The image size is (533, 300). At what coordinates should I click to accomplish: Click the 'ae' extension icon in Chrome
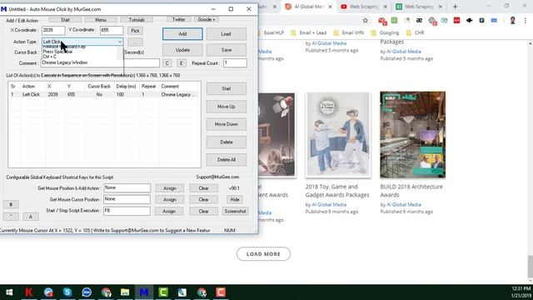pos(419,20)
